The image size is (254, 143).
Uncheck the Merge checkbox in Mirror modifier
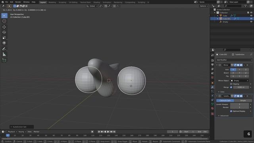coord(231,87)
